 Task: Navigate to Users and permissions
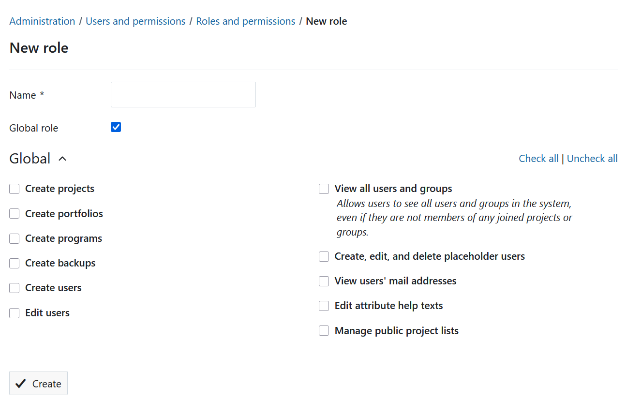(135, 21)
